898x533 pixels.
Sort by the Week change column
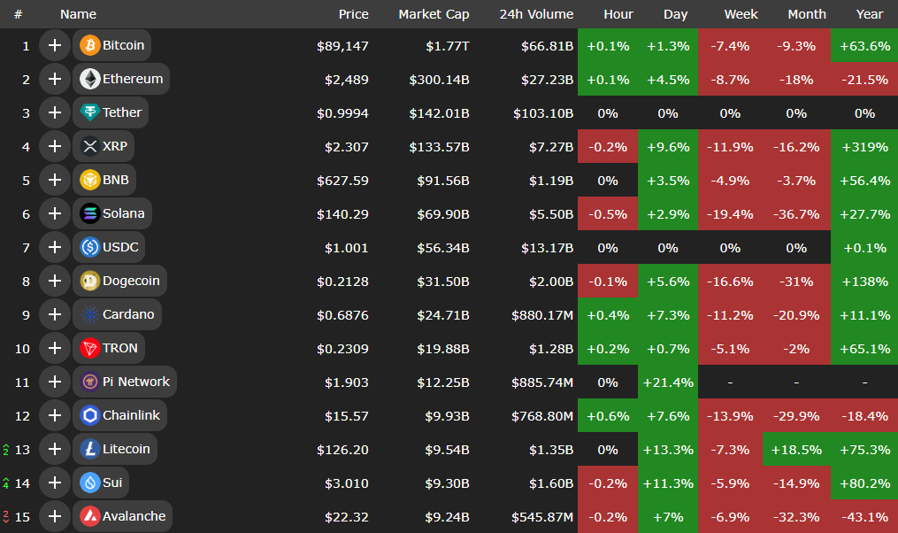741,14
